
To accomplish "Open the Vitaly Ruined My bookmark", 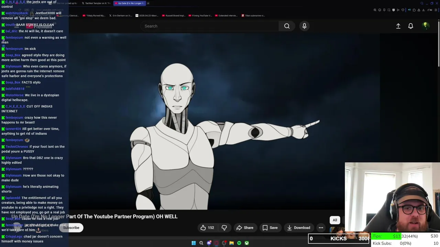I will (x=94, y=15).
